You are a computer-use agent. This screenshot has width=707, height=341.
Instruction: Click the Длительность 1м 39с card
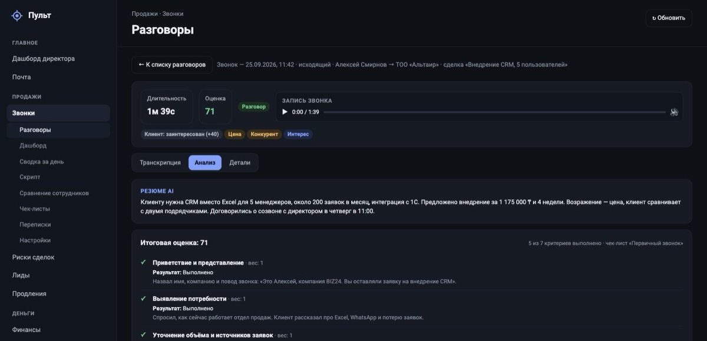pos(167,106)
